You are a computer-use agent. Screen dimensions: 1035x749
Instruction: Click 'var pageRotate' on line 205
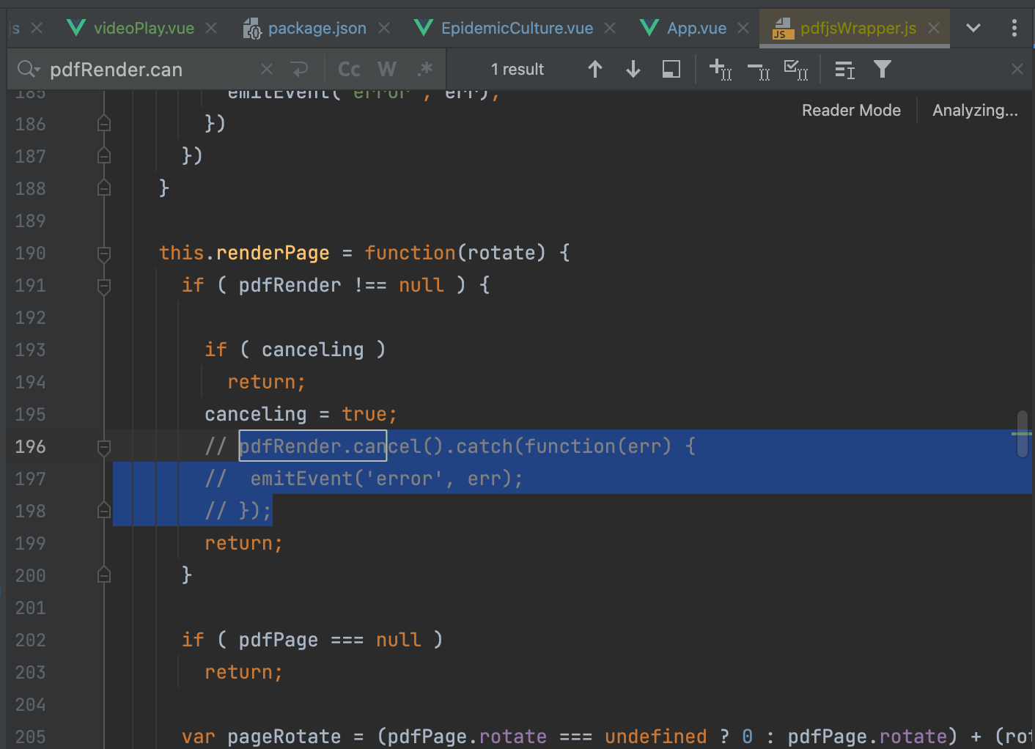pos(261,737)
